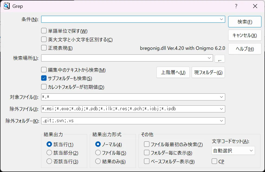Screen dimensions: 265x172
Task: Click the Grep magnifier icon in title bar
Action: tap(7, 6)
